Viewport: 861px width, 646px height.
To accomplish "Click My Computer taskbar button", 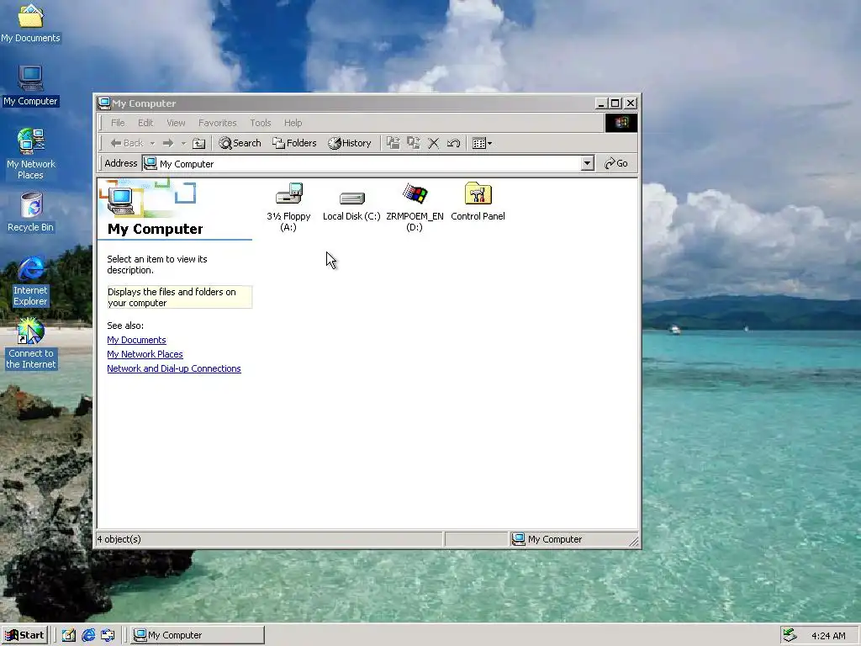I will (198, 635).
